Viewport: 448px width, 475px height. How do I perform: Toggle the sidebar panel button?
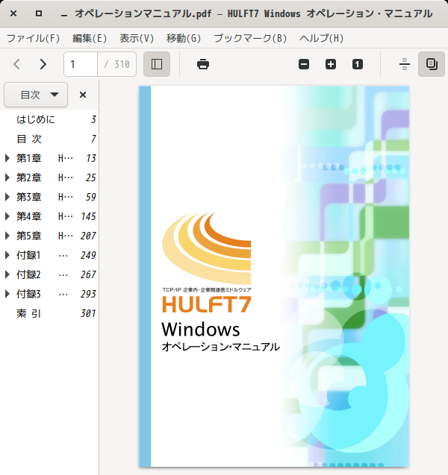(x=157, y=64)
